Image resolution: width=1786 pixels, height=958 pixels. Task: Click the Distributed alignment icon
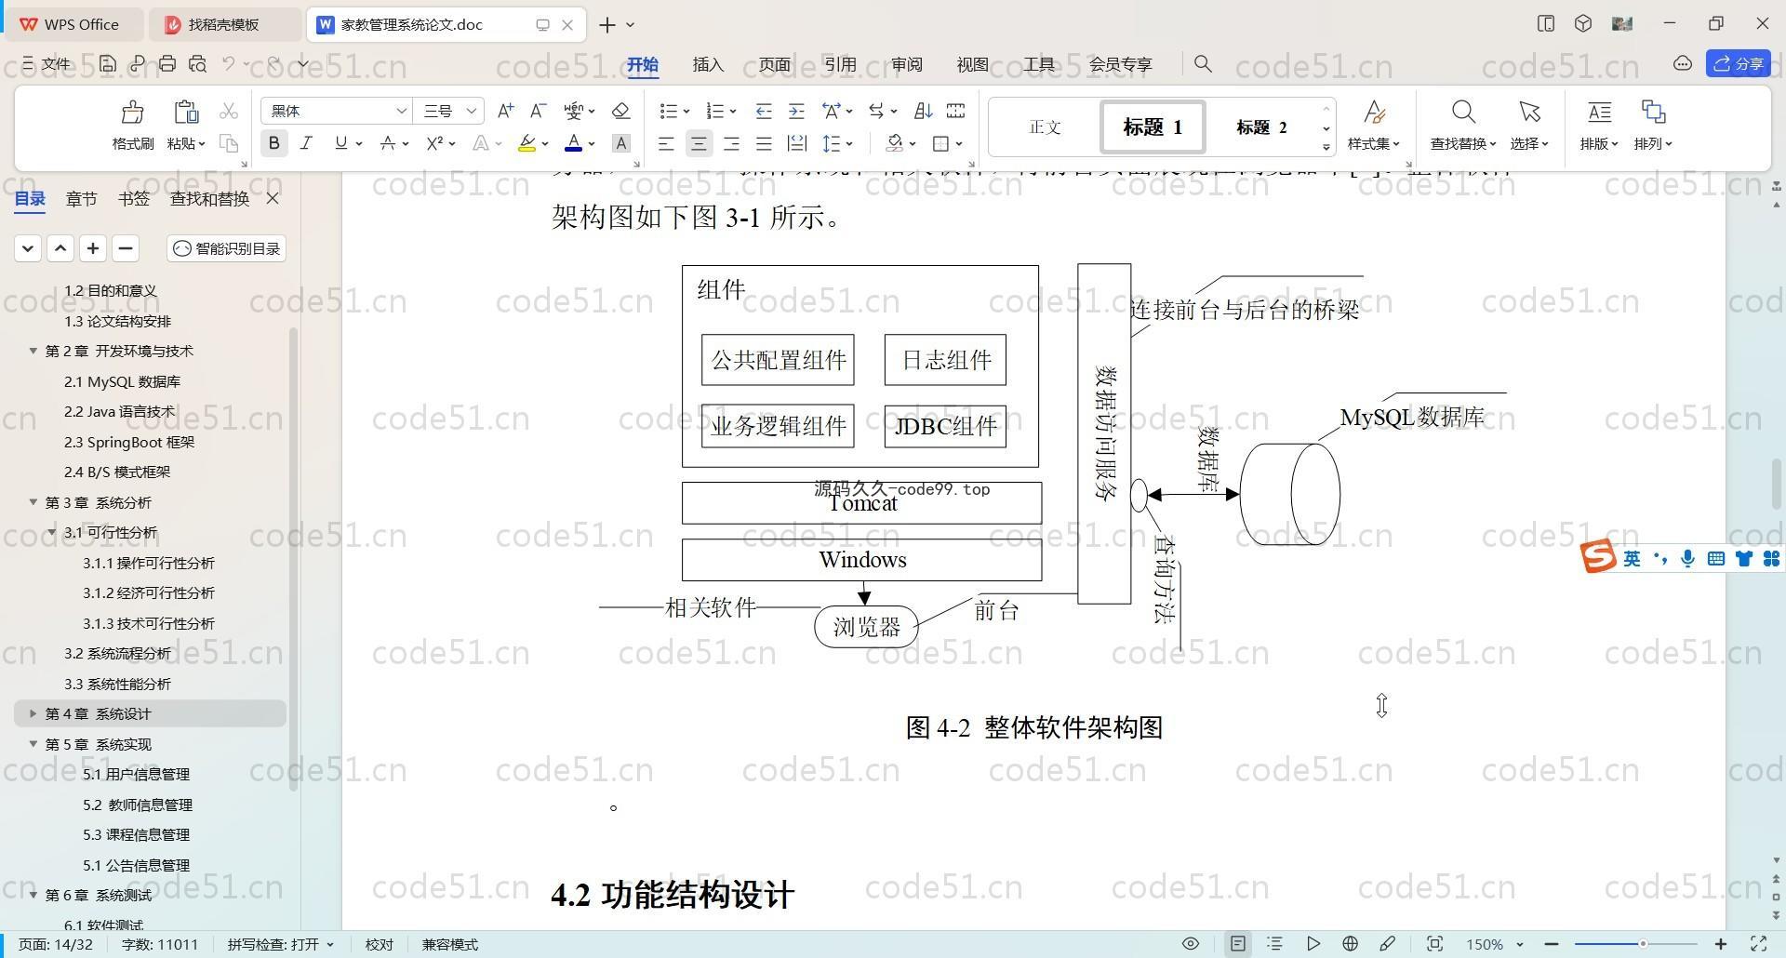tap(796, 143)
